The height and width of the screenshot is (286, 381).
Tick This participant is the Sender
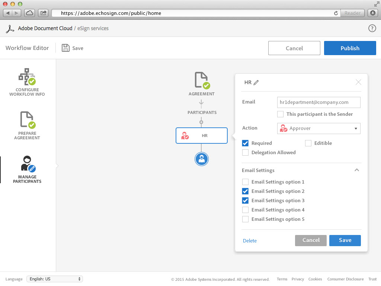click(x=280, y=114)
